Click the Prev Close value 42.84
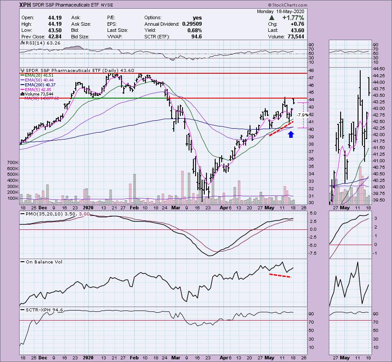 click(x=55, y=37)
